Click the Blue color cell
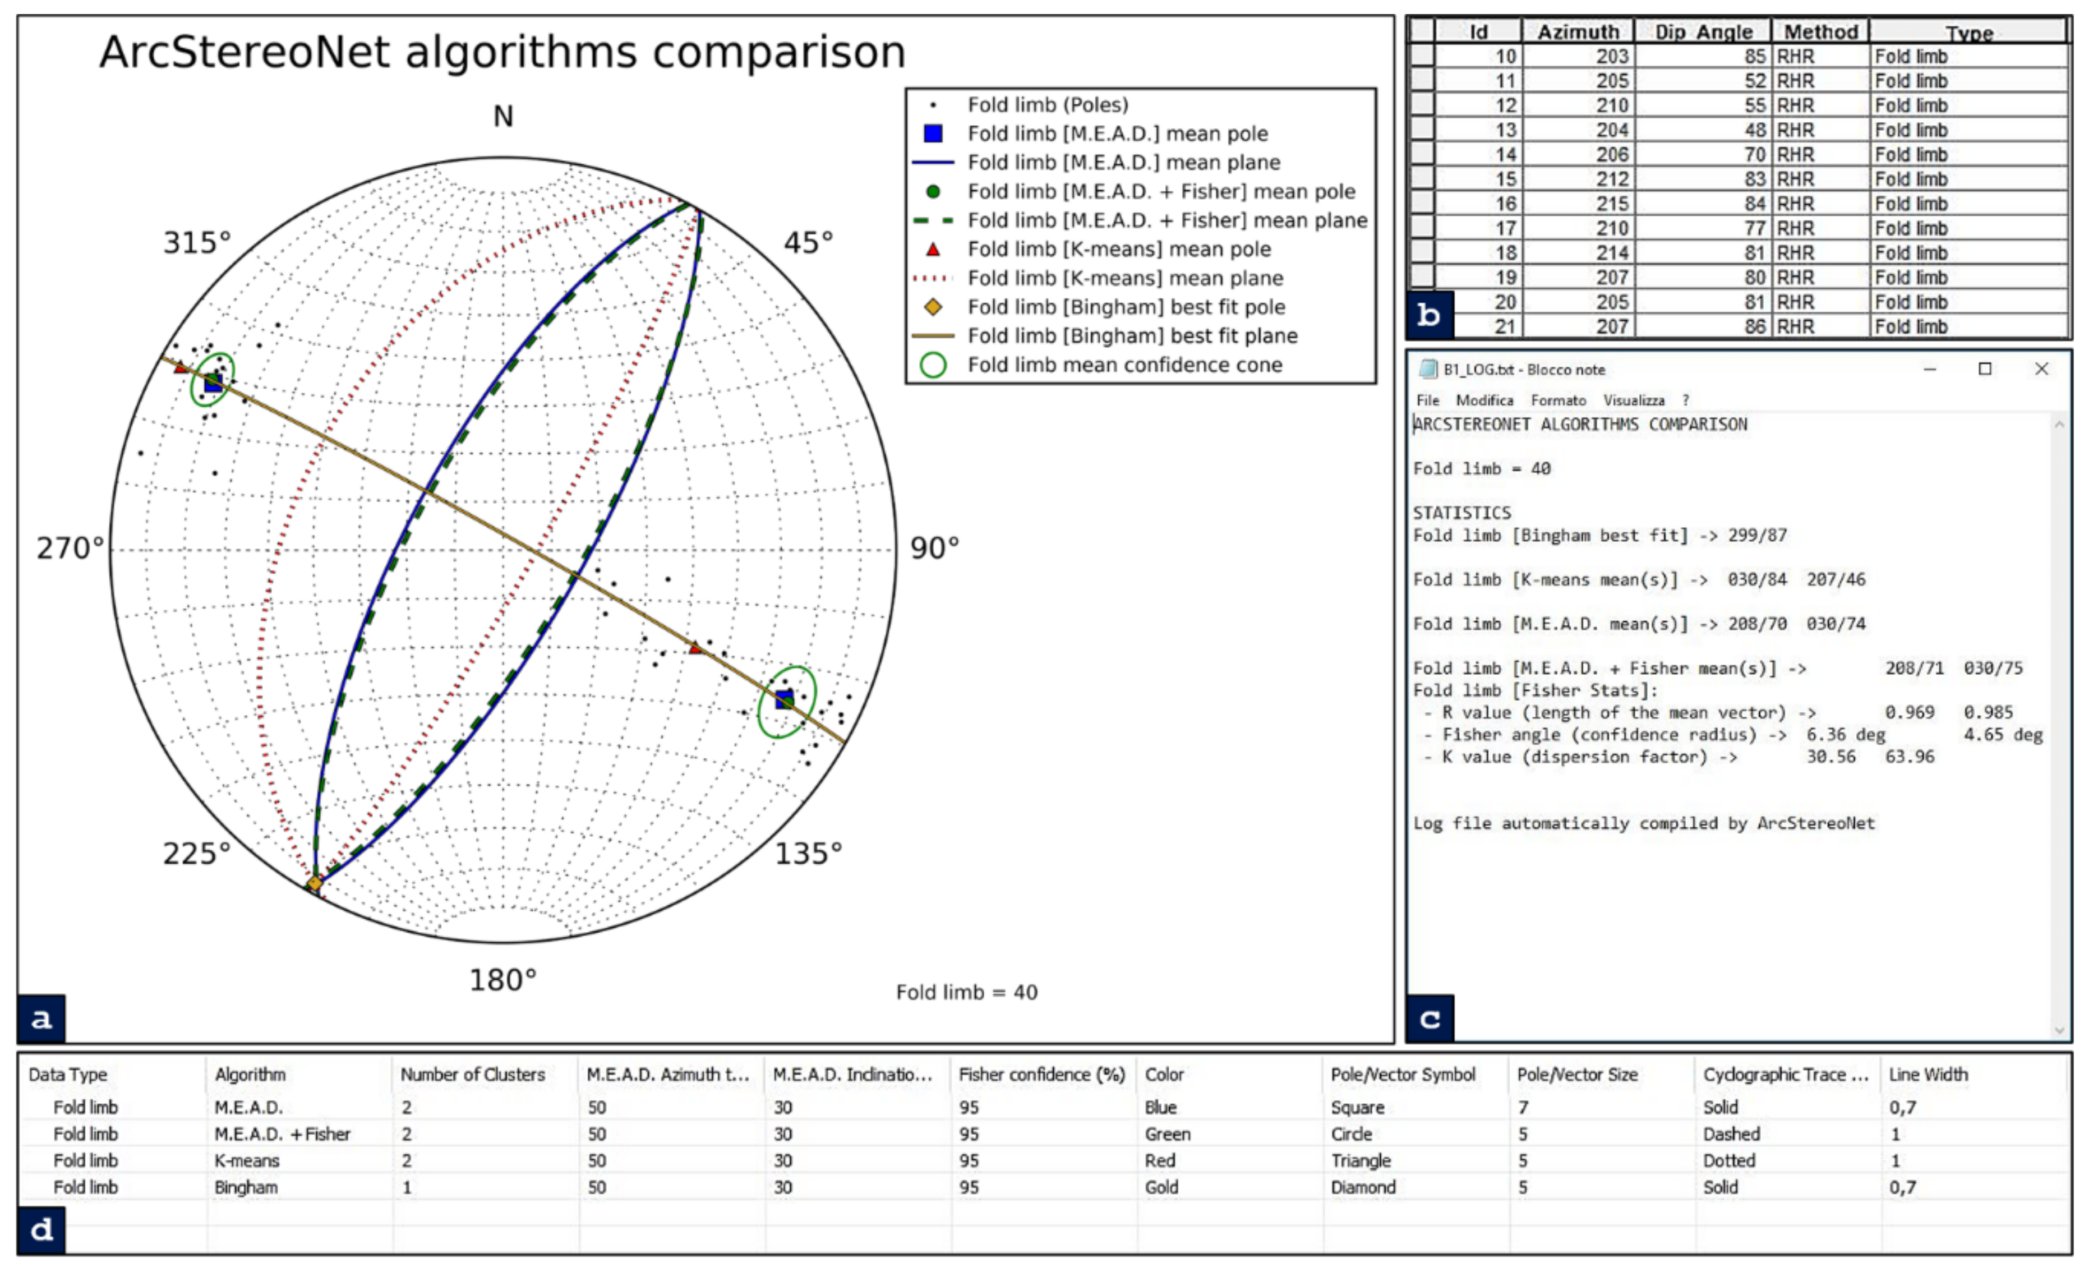The height and width of the screenshot is (1272, 2084). (1160, 1107)
